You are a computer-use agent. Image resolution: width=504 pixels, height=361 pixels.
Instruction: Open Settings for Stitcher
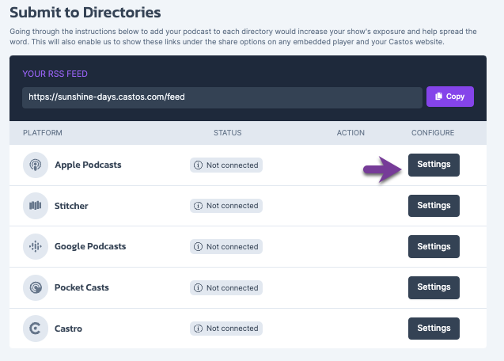434,206
